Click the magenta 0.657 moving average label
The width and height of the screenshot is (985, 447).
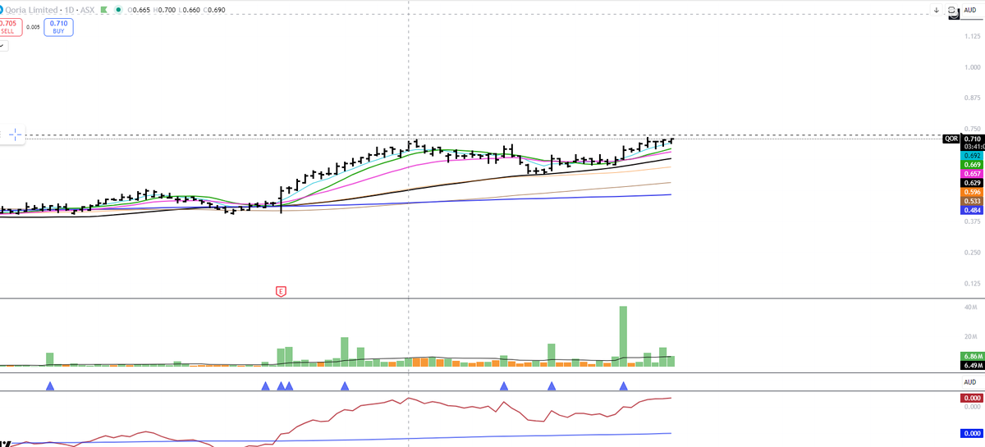coord(971,174)
